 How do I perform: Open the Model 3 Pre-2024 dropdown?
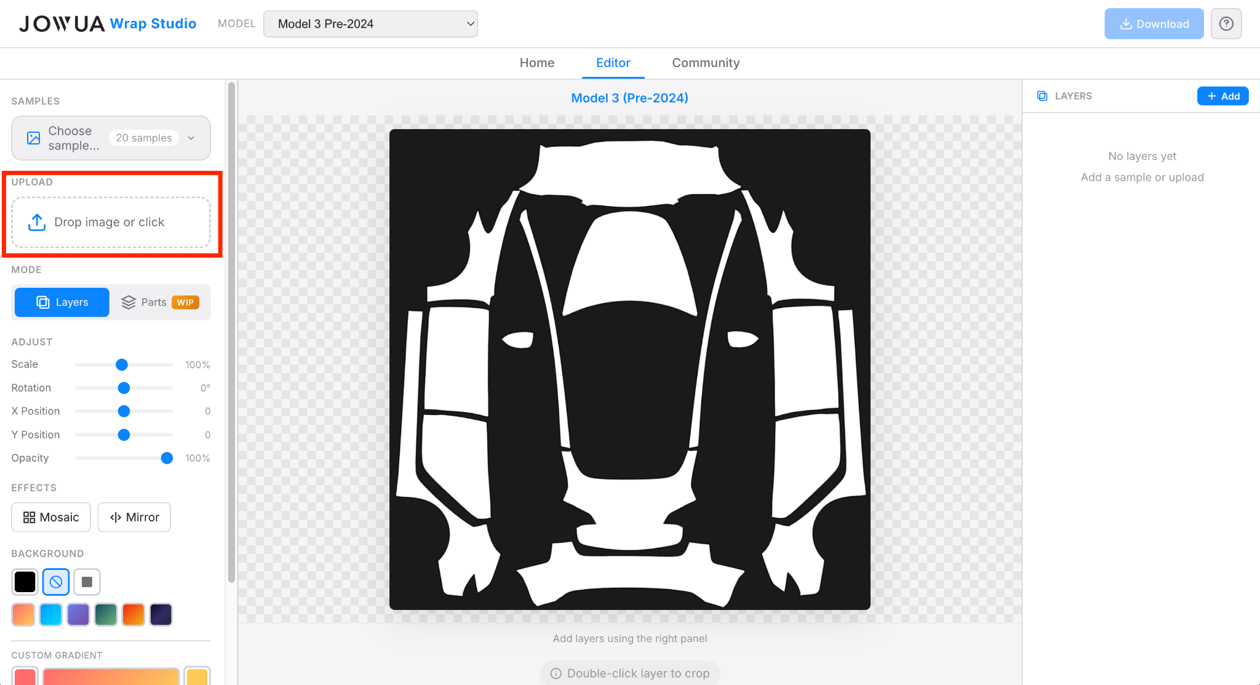click(x=370, y=24)
